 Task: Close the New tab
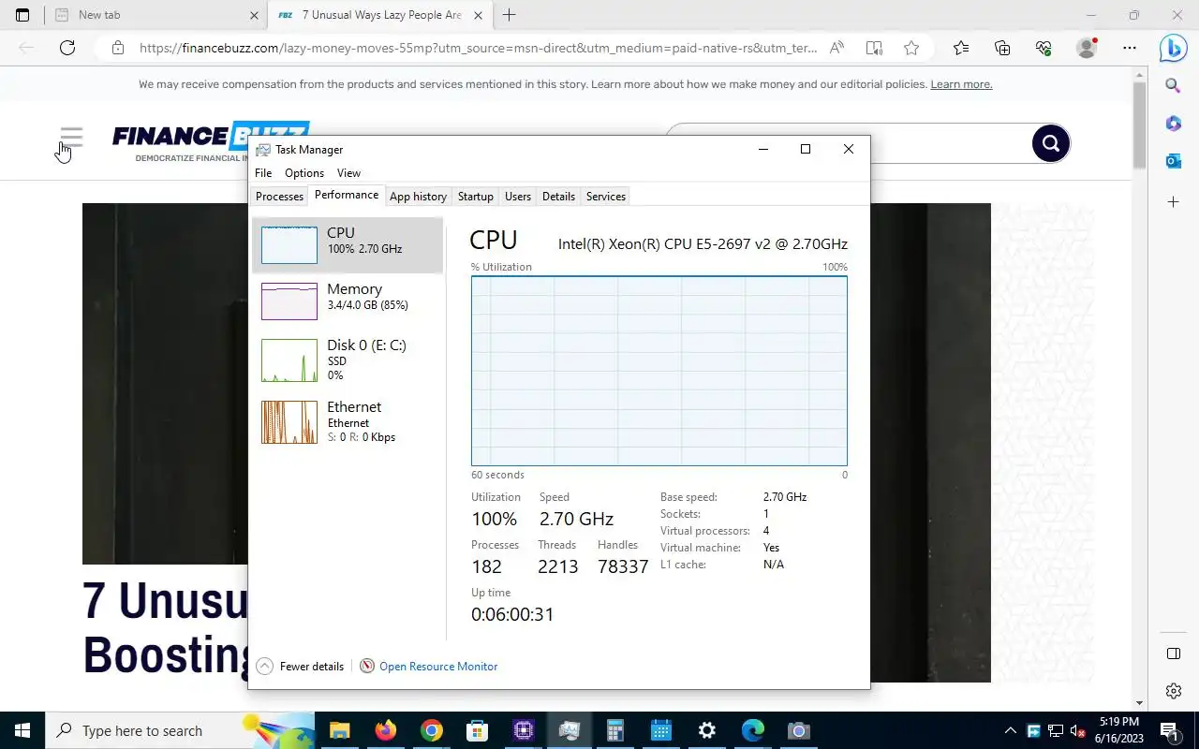coord(254,15)
